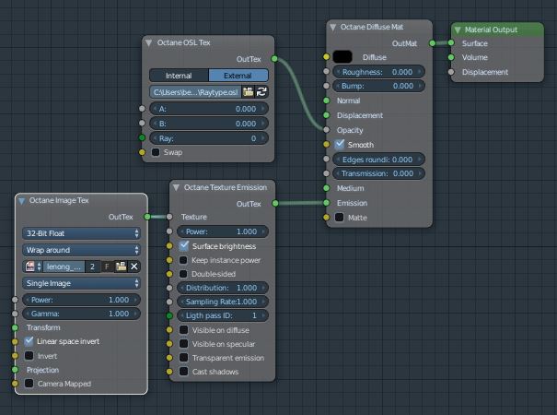
Task: Click the Sampling Rate value field
Action: click(223, 302)
